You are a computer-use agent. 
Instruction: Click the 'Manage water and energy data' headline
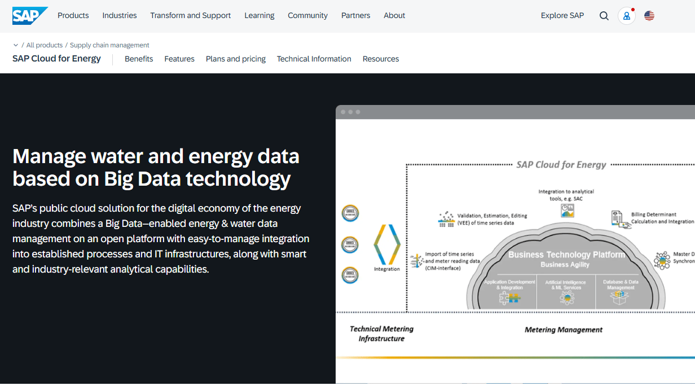[156, 167]
